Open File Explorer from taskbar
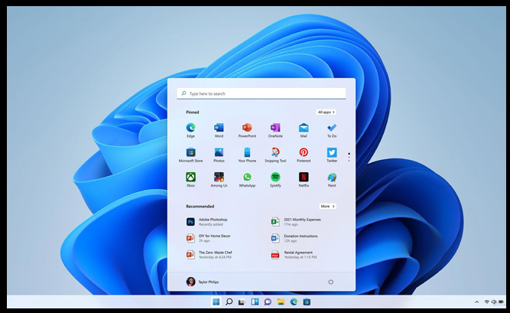Screen dimensions: 510x313 pyautogui.click(x=281, y=302)
